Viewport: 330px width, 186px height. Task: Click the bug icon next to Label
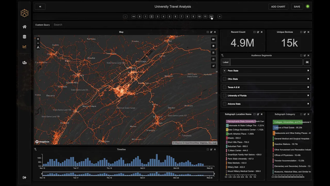pos(307,62)
